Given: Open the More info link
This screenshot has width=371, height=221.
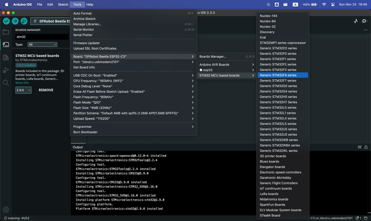Looking at the screenshot, I should pyautogui.click(x=22, y=83).
